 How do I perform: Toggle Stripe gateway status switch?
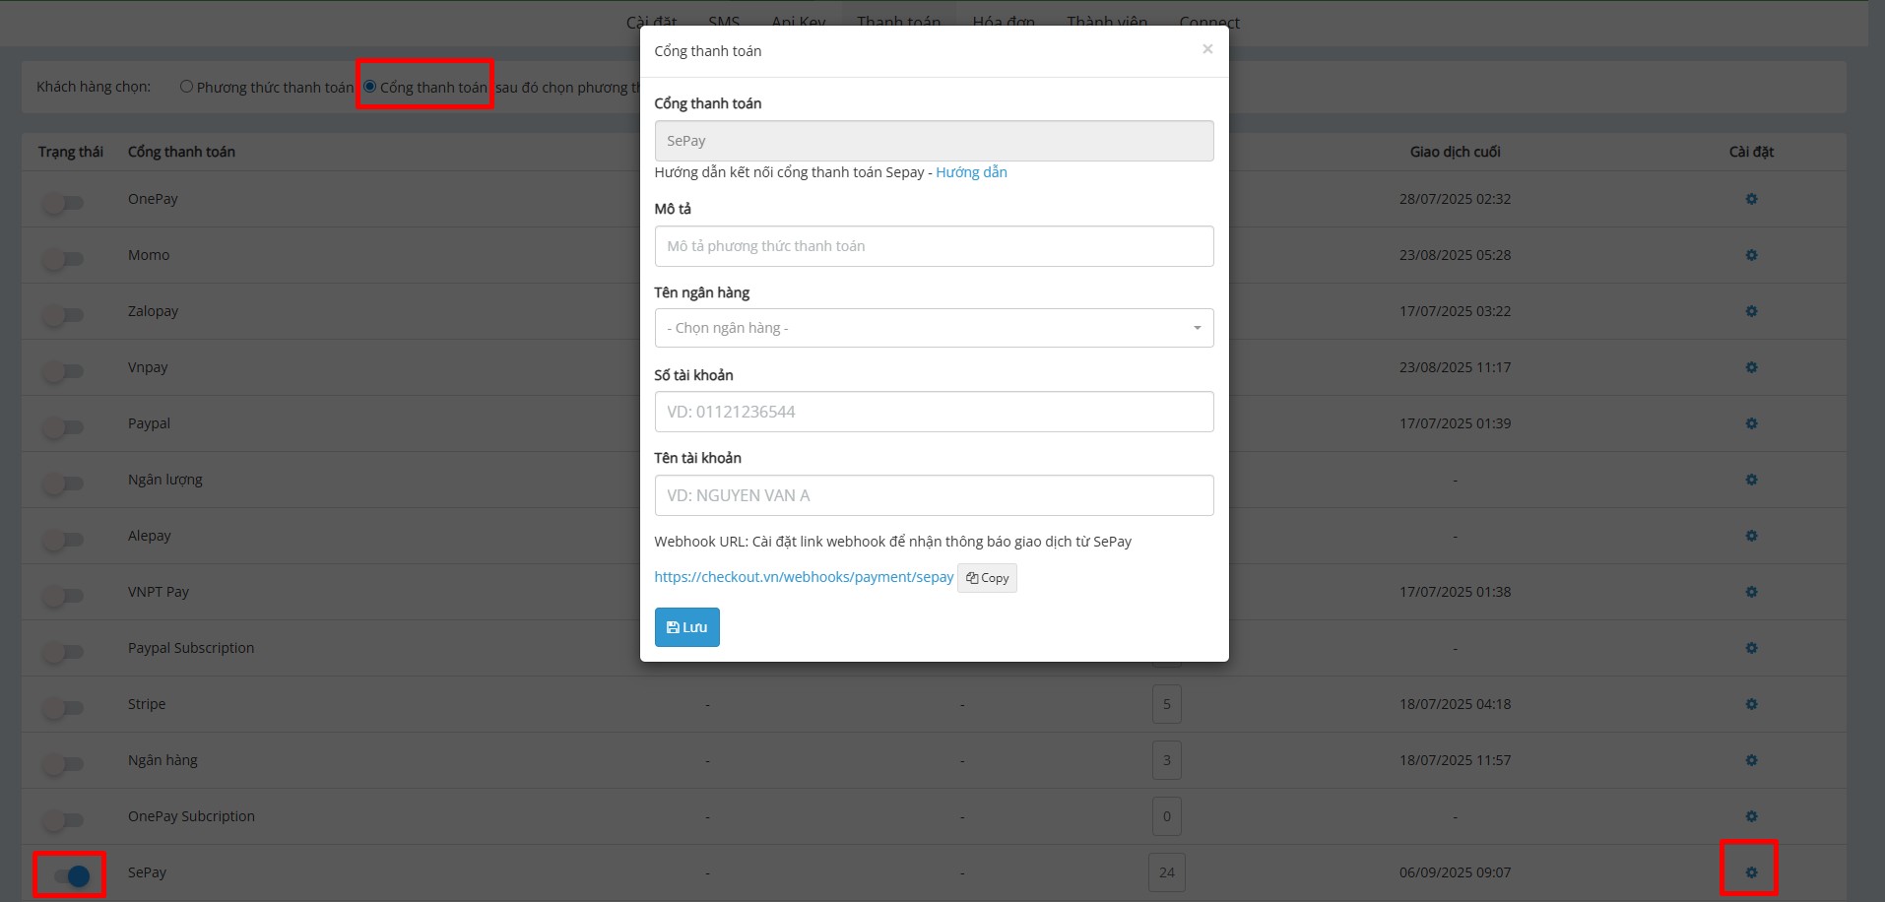coord(64,708)
